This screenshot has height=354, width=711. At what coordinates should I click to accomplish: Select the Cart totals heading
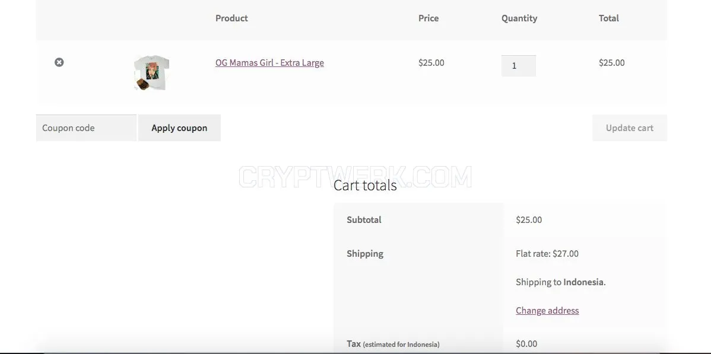pyautogui.click(x=365, y=185)
